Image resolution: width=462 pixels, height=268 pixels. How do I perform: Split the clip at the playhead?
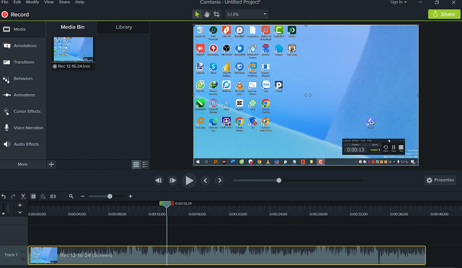[53, 196]
